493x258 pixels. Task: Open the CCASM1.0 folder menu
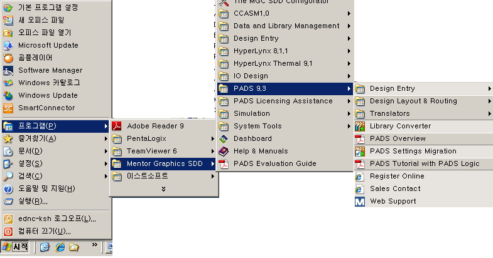pos(285,14)
